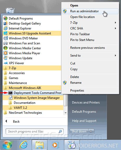
Task: Click the Default Programs icon atop the list
Action: 5,18
